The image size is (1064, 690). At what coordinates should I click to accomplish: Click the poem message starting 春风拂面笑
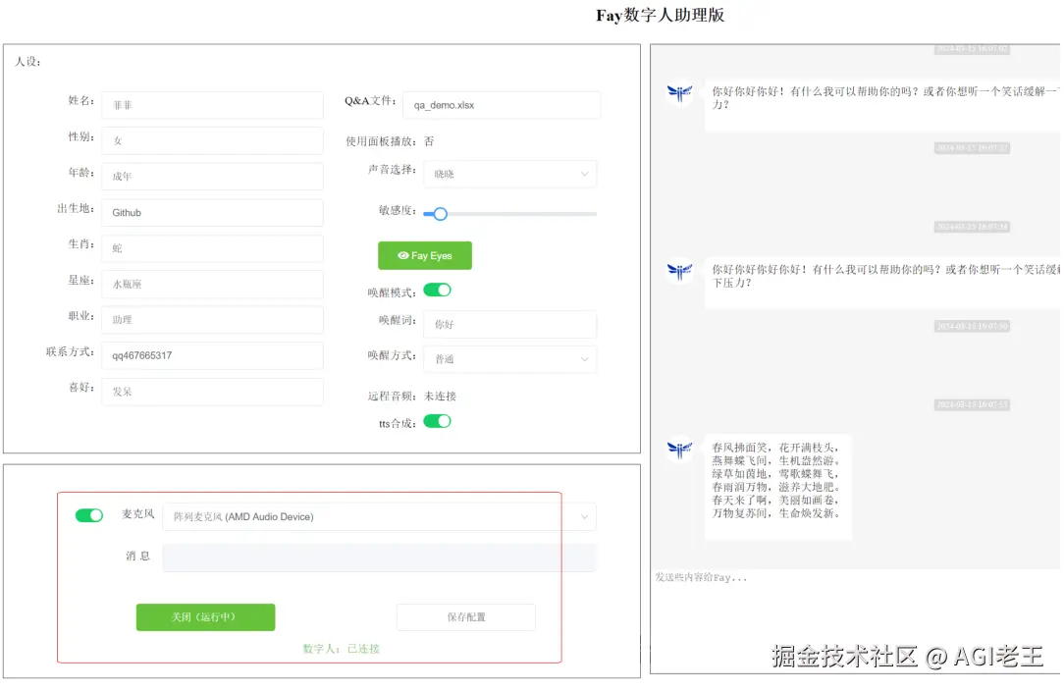(777, 487)
